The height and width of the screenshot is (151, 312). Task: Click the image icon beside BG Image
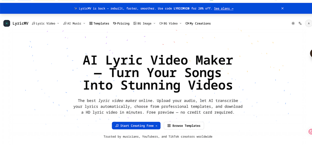(135, 23)
